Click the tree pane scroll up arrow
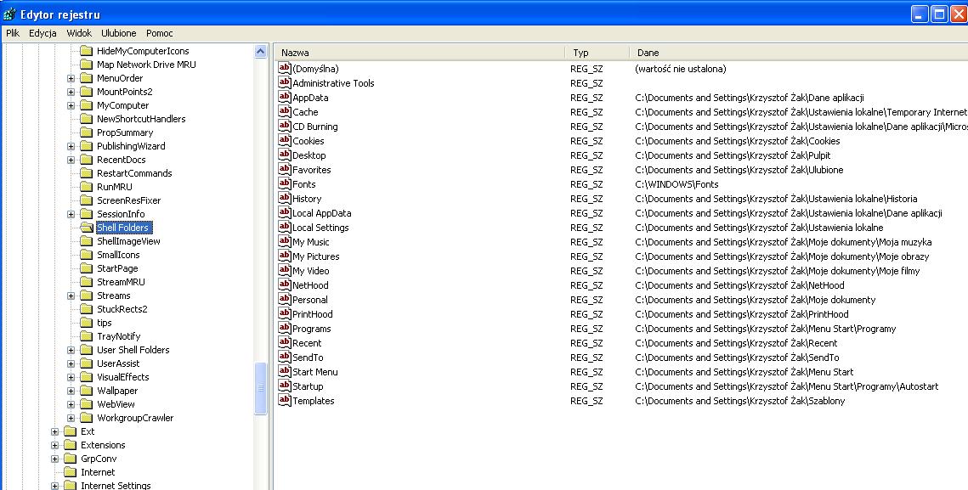This screenshot has width=968, height=490. point(261,51)
